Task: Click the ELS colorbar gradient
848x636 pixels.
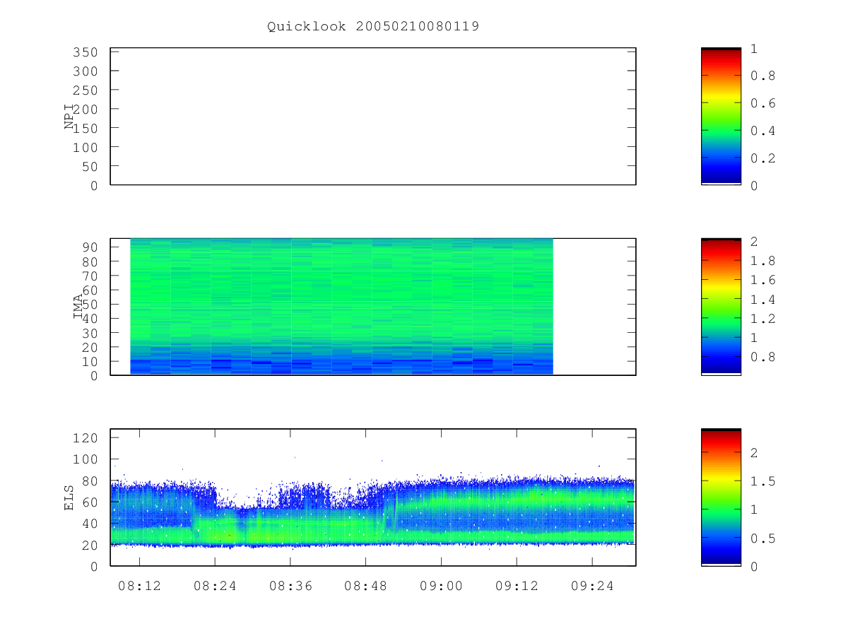Action: pos(721,497)
